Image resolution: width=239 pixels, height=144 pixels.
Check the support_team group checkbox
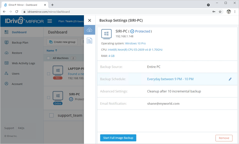point(51,115)
